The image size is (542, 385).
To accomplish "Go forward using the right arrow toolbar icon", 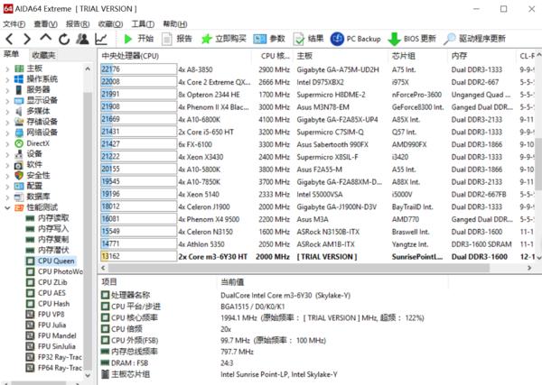I will point(27,39).
